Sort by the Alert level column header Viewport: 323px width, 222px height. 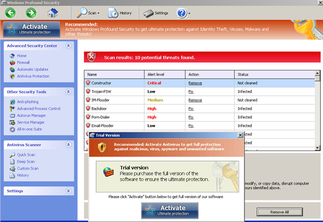point(165,75)
